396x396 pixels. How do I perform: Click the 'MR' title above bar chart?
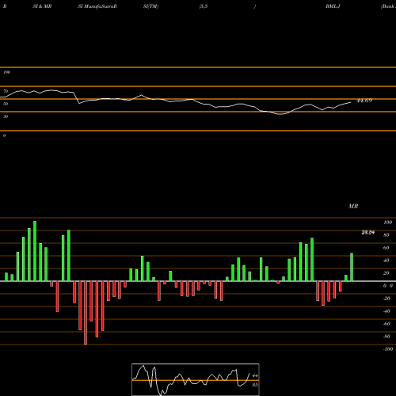tap(353, 206)
